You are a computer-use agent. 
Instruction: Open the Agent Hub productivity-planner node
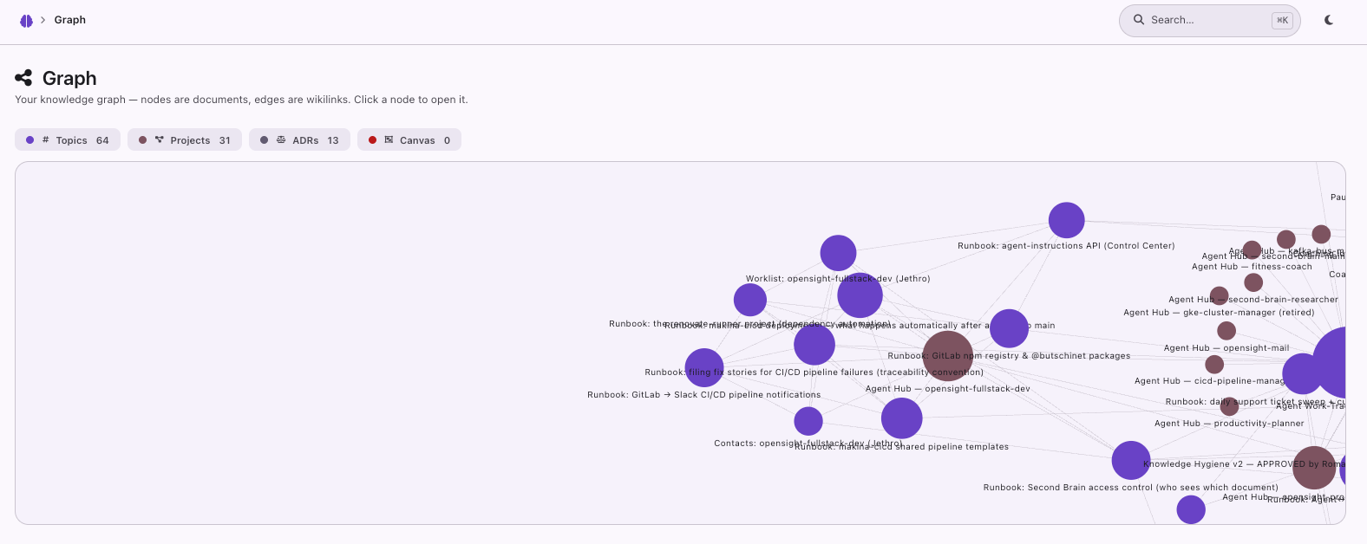1229,406
